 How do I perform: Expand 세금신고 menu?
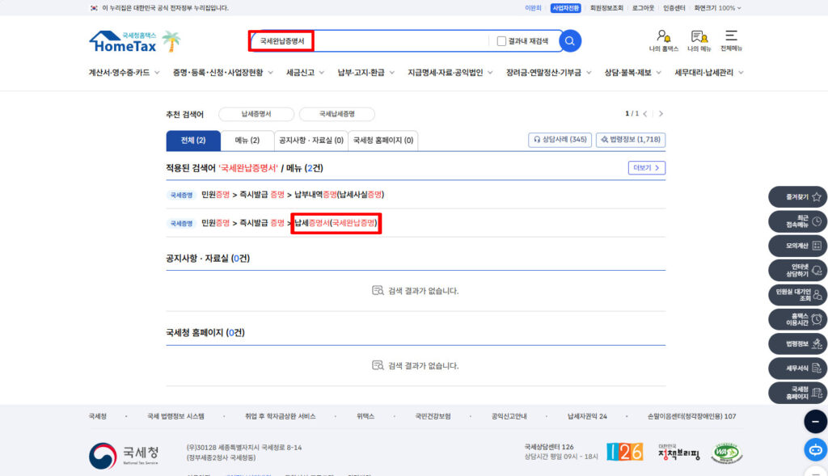pos(305,72)
